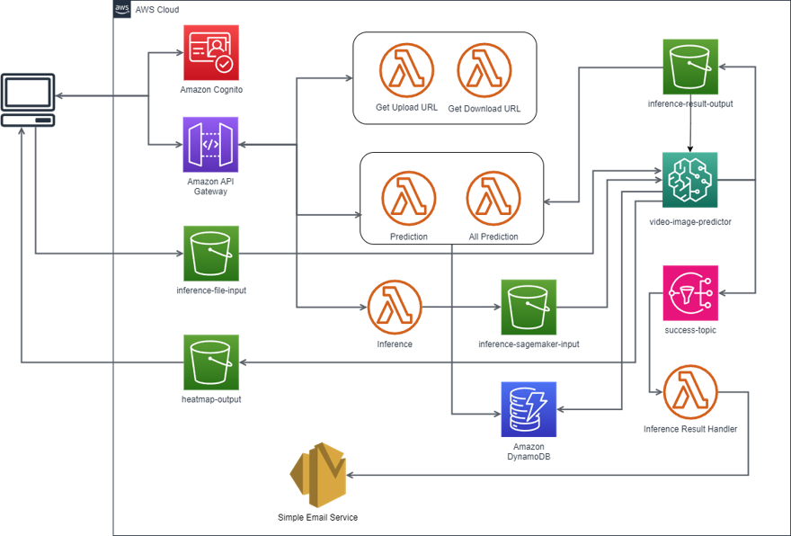Viewport: 791px width, 536px height.
Task: Click the 'heatmap-output' label
Action: tap(211, 399)
